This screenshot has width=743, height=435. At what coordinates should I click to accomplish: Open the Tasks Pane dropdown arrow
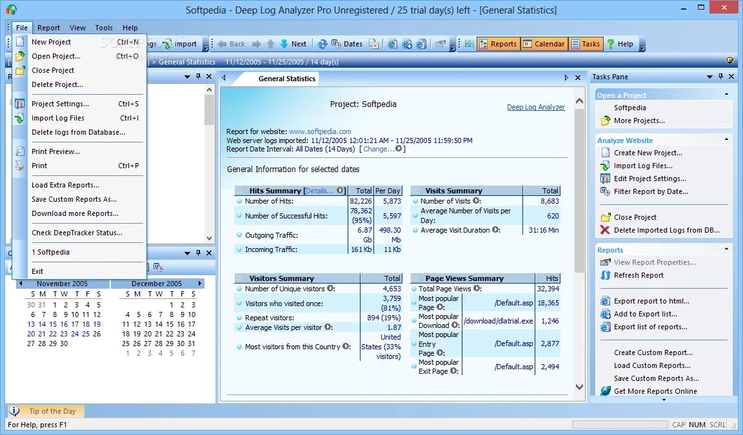coord(709,77)
